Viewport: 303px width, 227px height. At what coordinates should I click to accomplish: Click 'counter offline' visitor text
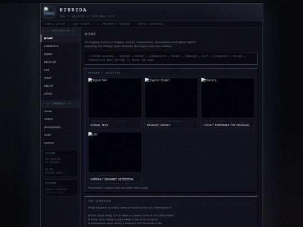point(56,189)
